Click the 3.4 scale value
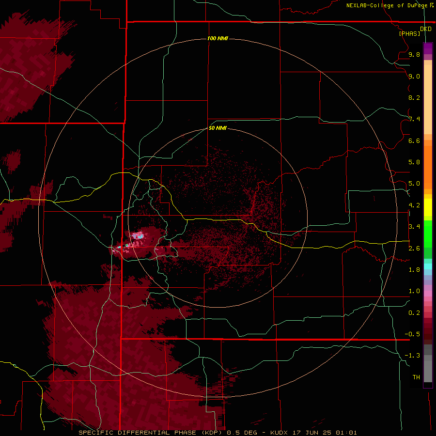The height and width of the screenshot is (436, 436). click(414, 227)
